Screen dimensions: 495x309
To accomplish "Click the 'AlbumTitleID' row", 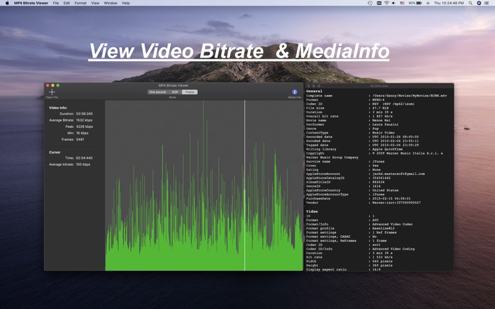I will (345, 182).
